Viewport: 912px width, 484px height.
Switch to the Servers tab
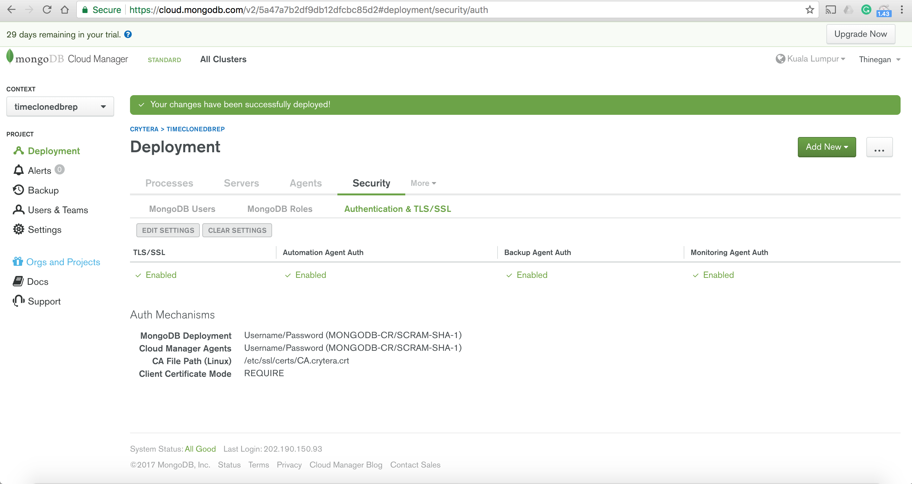point(241,183)
